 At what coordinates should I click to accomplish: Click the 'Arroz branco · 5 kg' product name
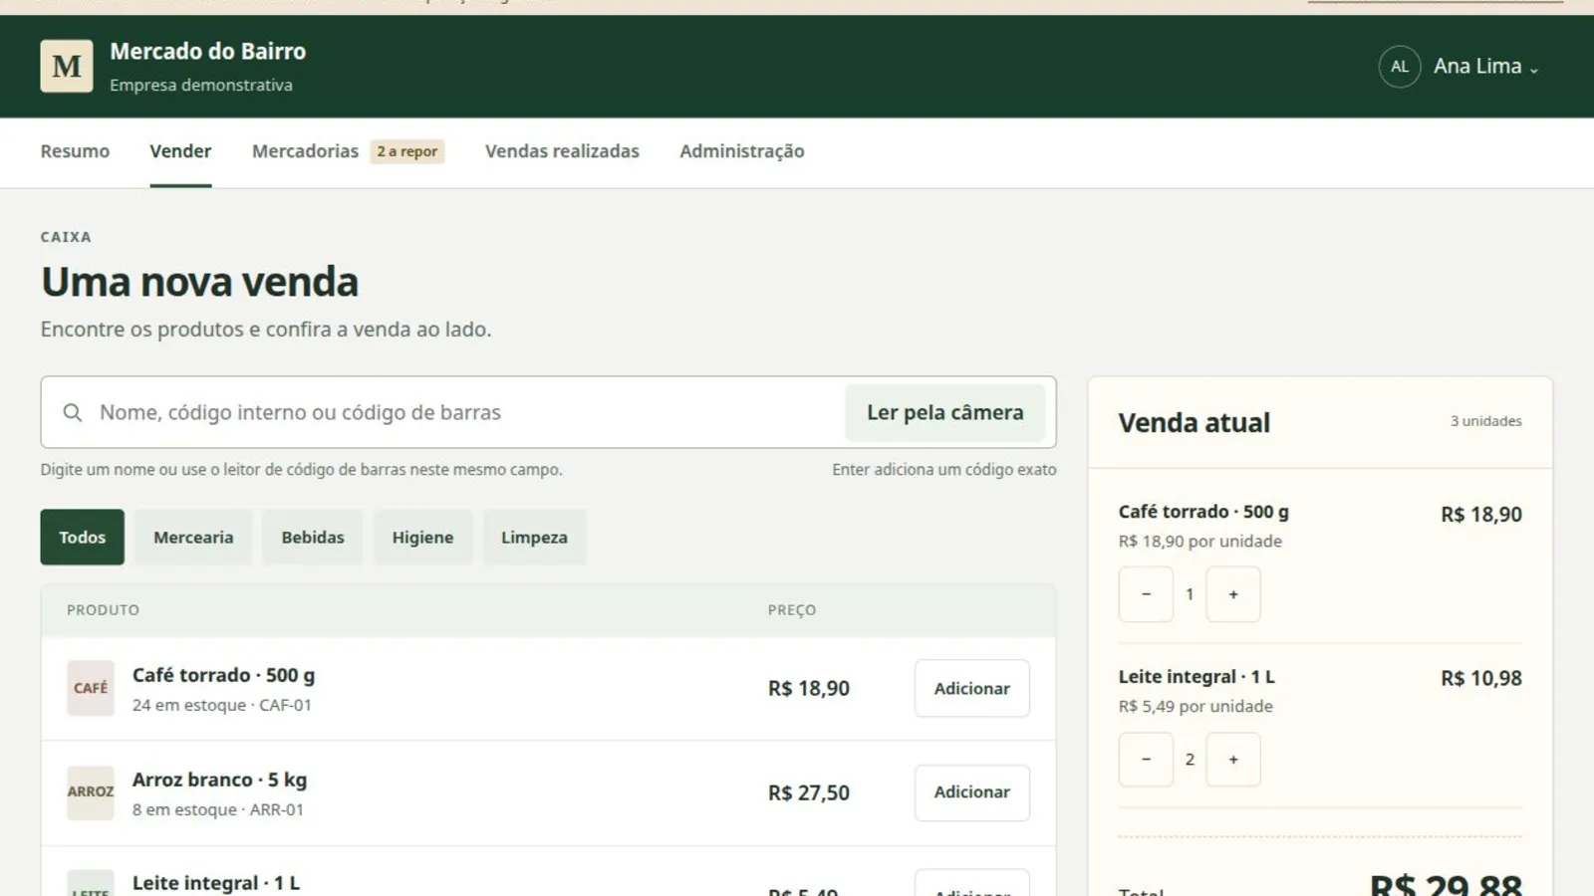[219, 780]
